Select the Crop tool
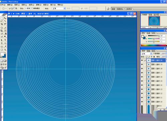The image size is (167, 121). [2, 24]
